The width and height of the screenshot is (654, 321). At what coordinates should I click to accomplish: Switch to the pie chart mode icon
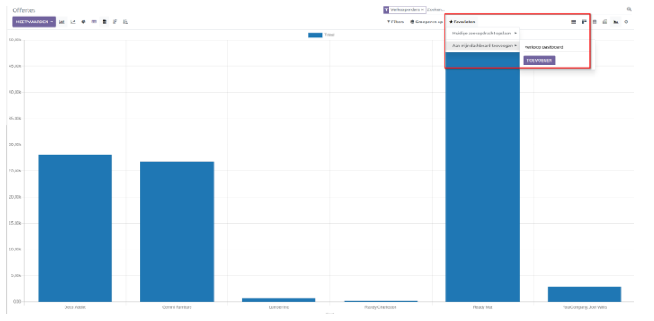click(x=84, y=22)
